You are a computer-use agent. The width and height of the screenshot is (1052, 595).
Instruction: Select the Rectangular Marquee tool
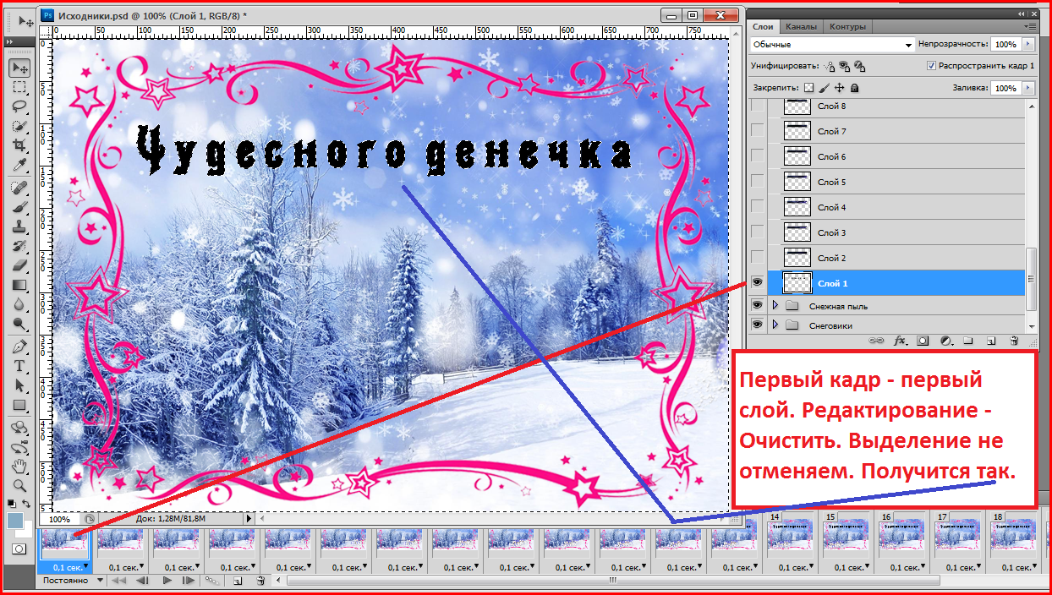point(19,87)
